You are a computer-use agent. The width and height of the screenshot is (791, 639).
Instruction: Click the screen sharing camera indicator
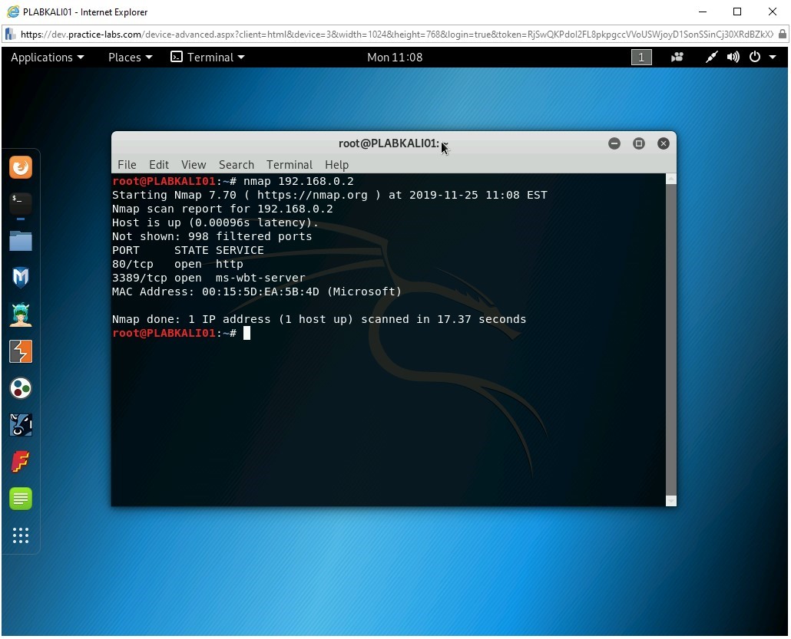tap(677, 57)
